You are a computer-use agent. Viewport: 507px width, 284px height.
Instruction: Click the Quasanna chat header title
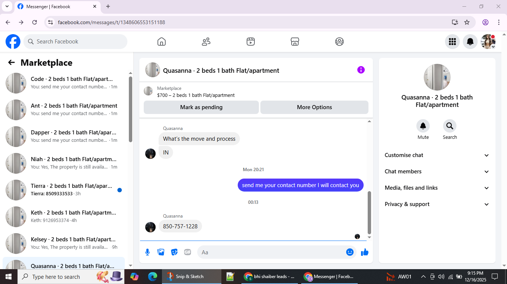[221, 71]
